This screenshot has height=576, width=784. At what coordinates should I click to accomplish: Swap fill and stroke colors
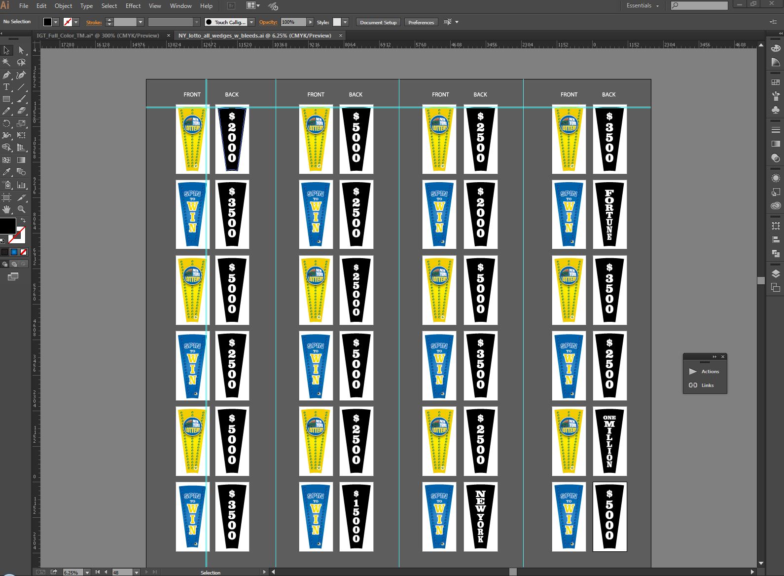23,220
